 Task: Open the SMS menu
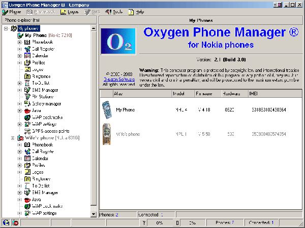pos(92,12)
